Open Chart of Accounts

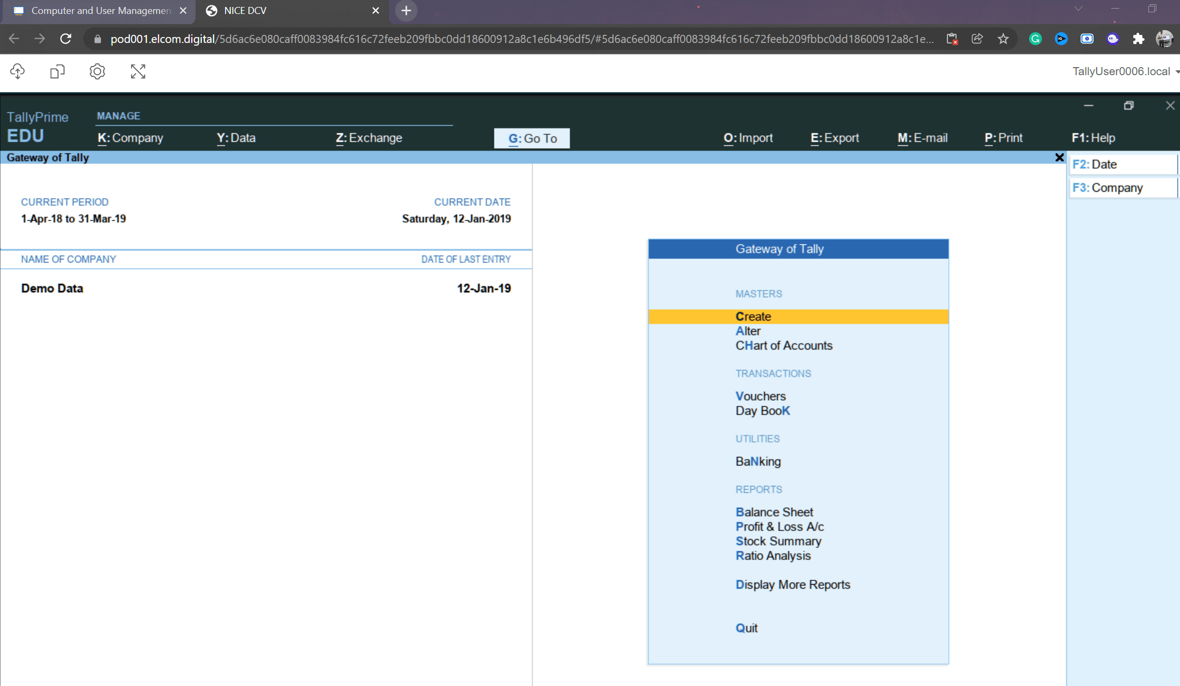(784, 346)
